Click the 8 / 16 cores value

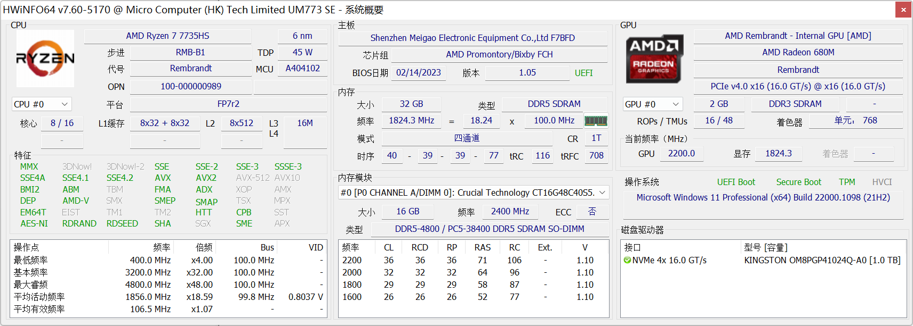62,123
